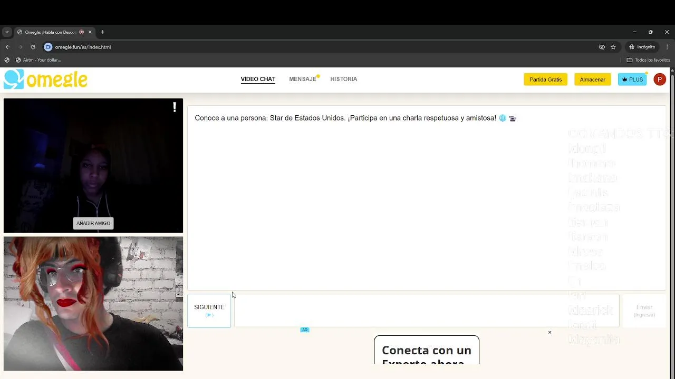
Task: Open a new browser tab
Action: [102, 32]
